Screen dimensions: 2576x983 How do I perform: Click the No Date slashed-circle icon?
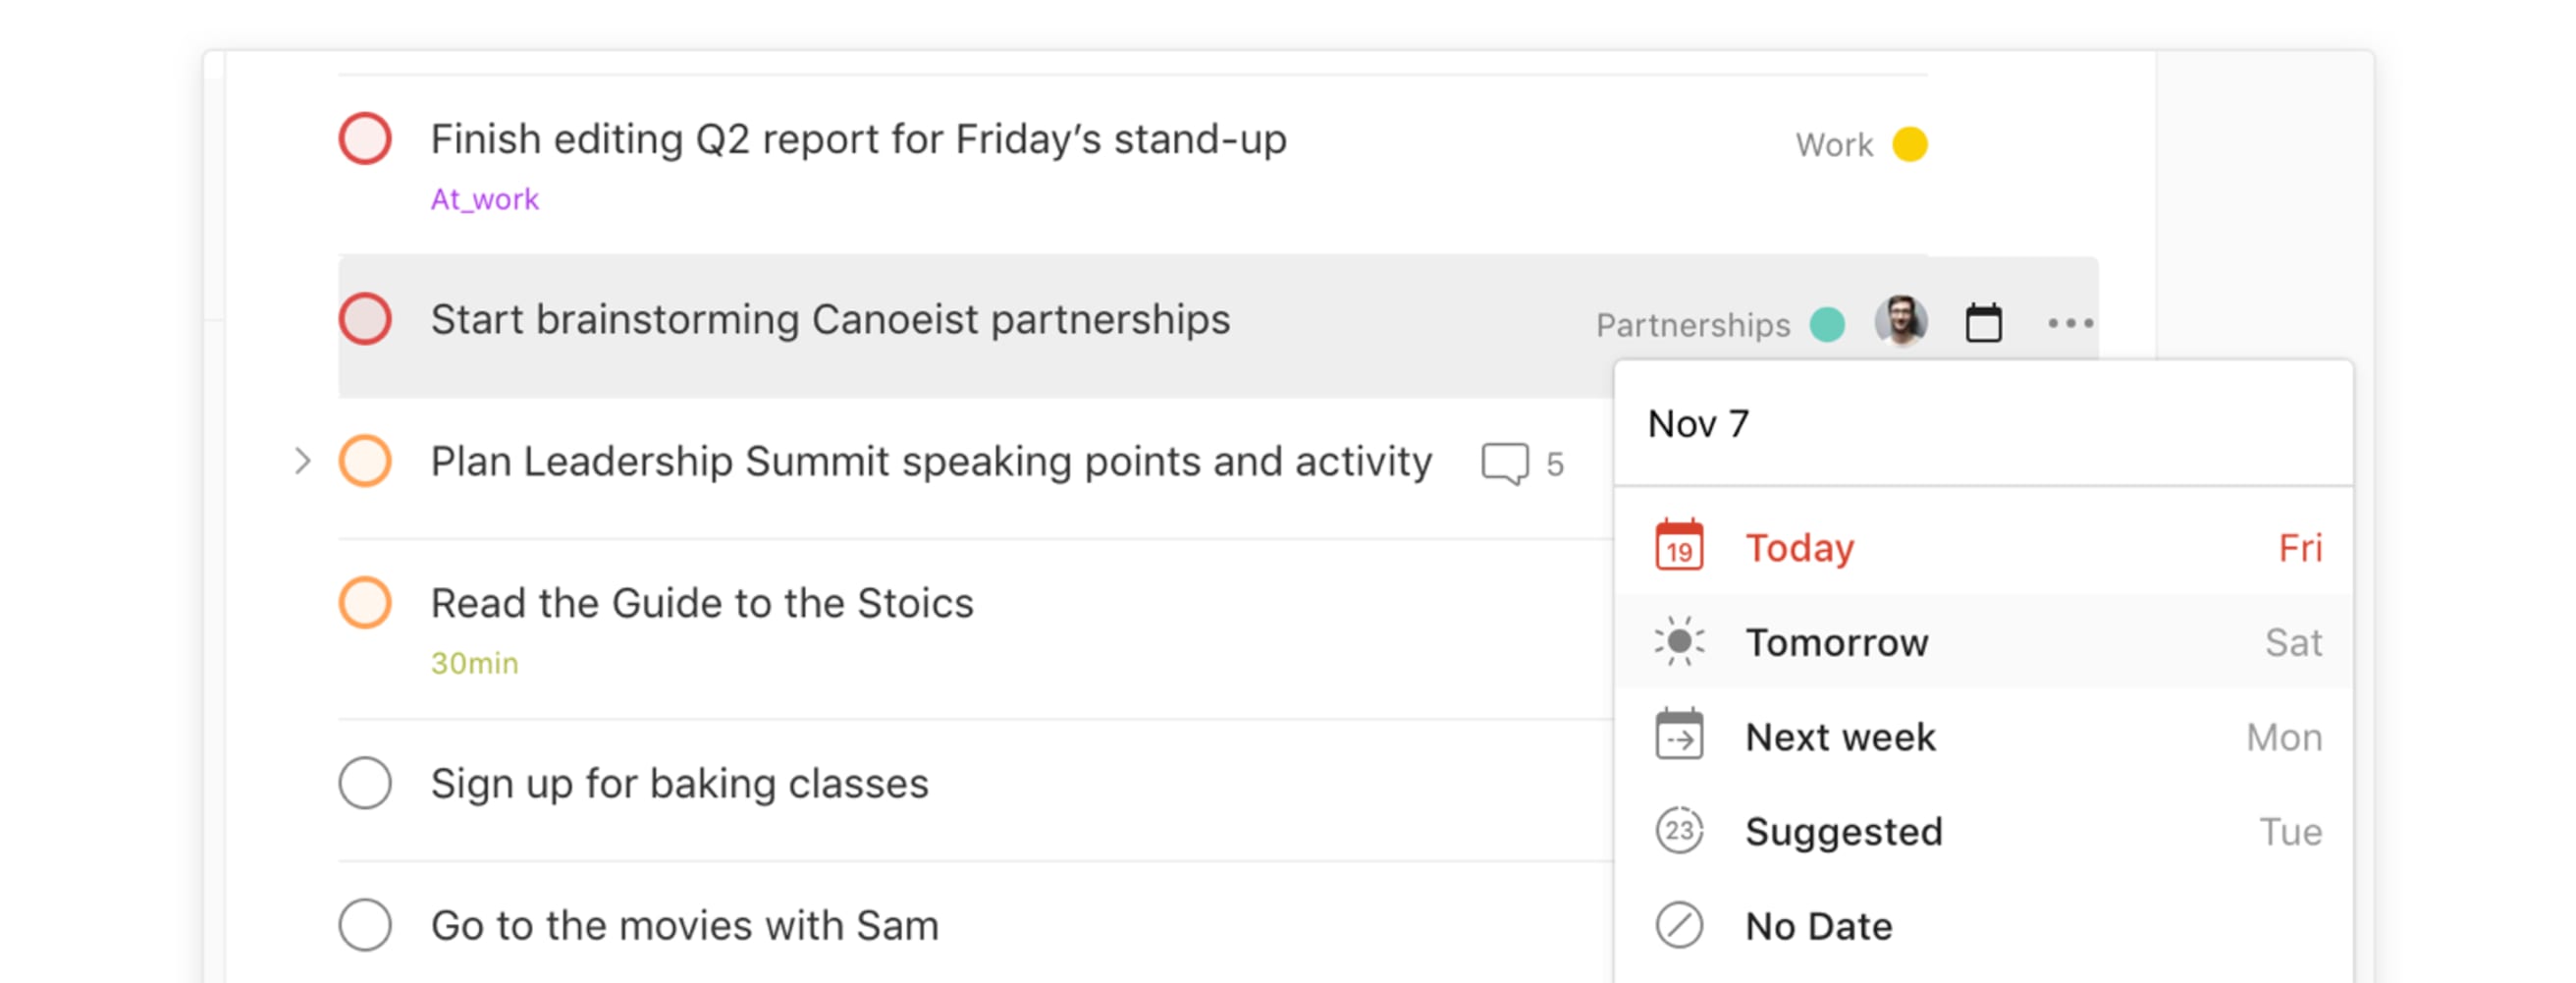(x=1680, y=925)
